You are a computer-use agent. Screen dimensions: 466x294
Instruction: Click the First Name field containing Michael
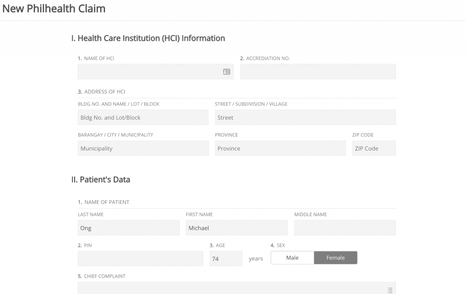[x=237, y=228]
